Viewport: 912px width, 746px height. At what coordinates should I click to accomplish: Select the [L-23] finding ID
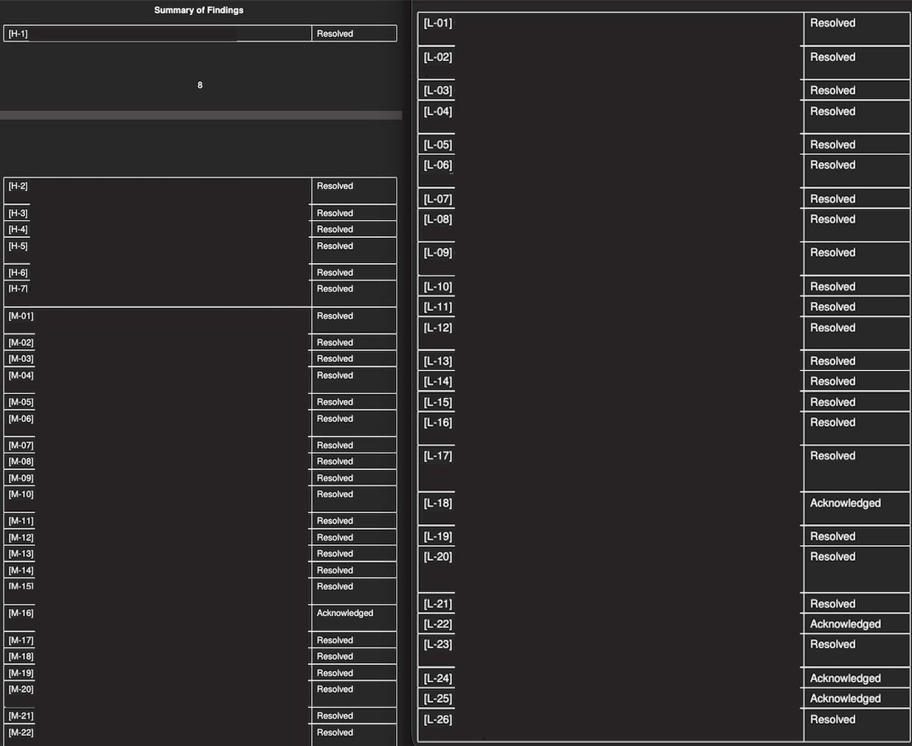pyautogui.click(x=438, y=644)
